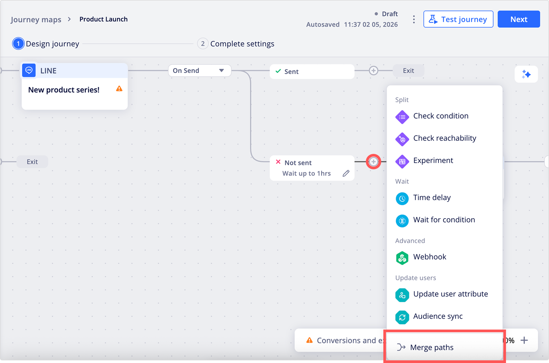Click the Check reachability icon
Screen dimensions: 549x363
click(x=402, y=139)
